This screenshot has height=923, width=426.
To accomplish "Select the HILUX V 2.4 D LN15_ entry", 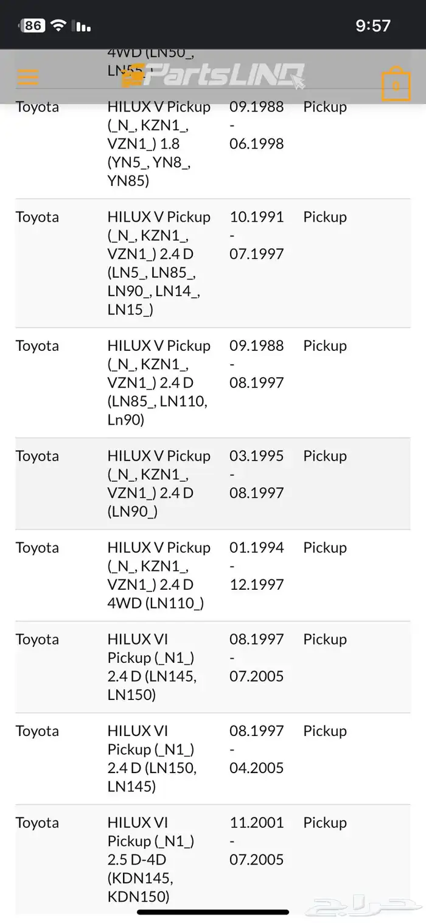I will click(x=213, y=263).
